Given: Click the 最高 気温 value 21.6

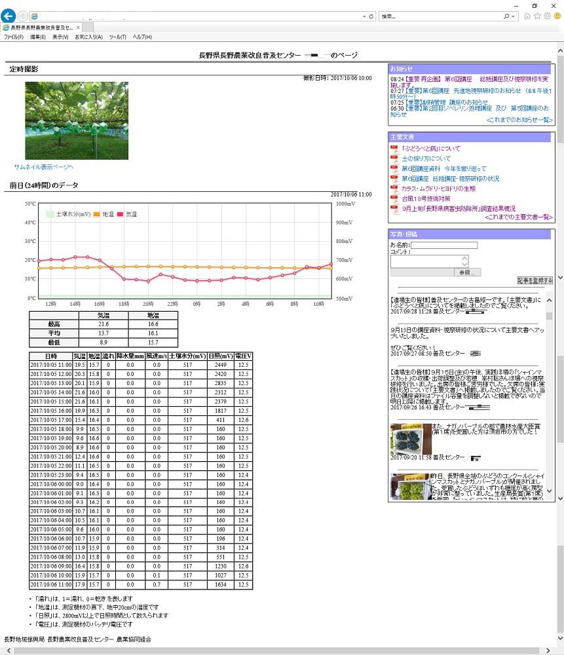Looking at the screenshot, I should pyautogui.click(x=103, y=324).
